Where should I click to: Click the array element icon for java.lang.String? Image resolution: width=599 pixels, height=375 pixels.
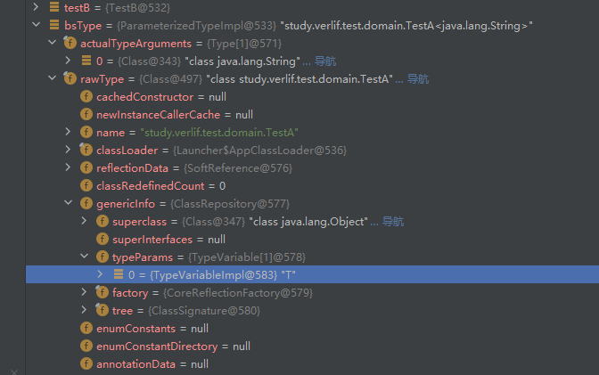click(x=86, y=61)
